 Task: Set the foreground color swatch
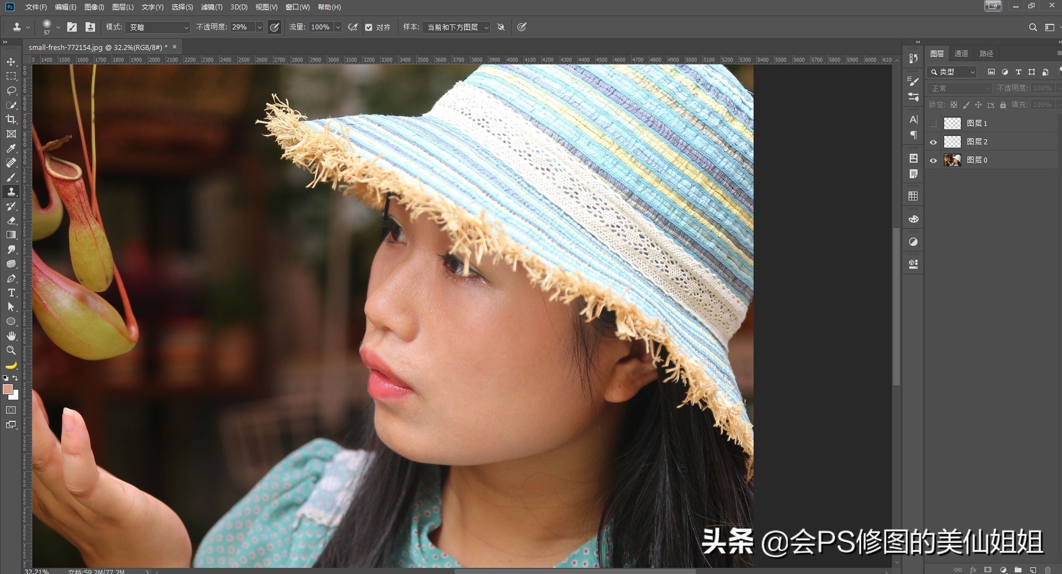(x=8, y=390)
